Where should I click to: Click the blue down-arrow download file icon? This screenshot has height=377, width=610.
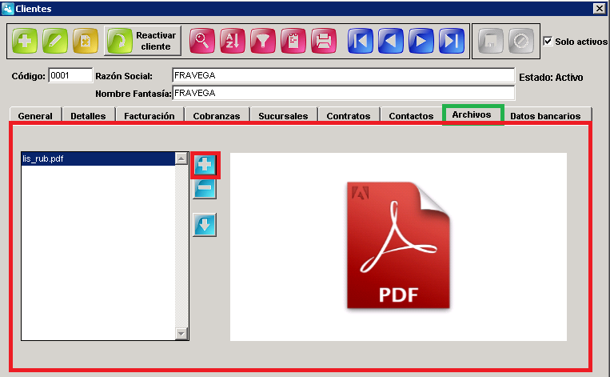tap(205, 225)
